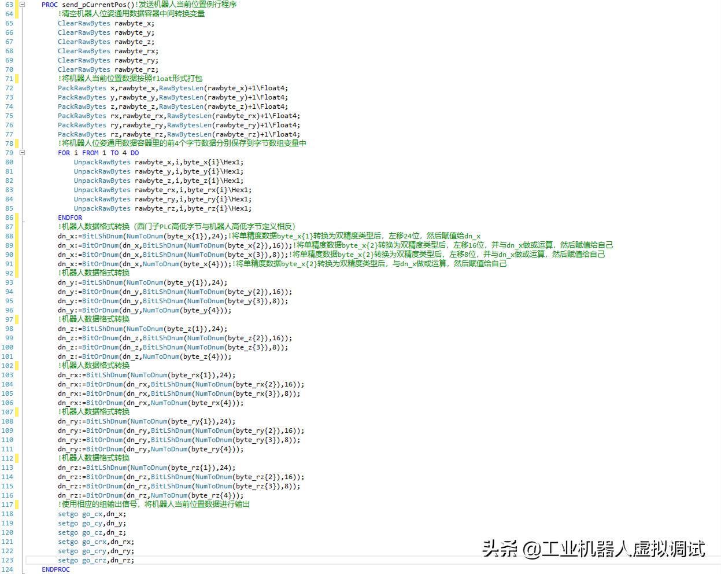
Task: Click 'UnpackRawBytes rawbyte_rz,i,byte_rz{i}' line
Action: click(162, 208)
